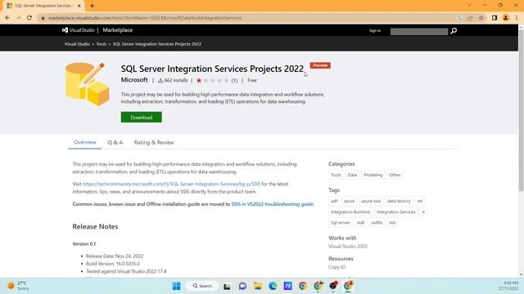The image size is (524, 294).
Task: Click the browser address bar URL
Action: pyautogui.click(x=145, y=18)
